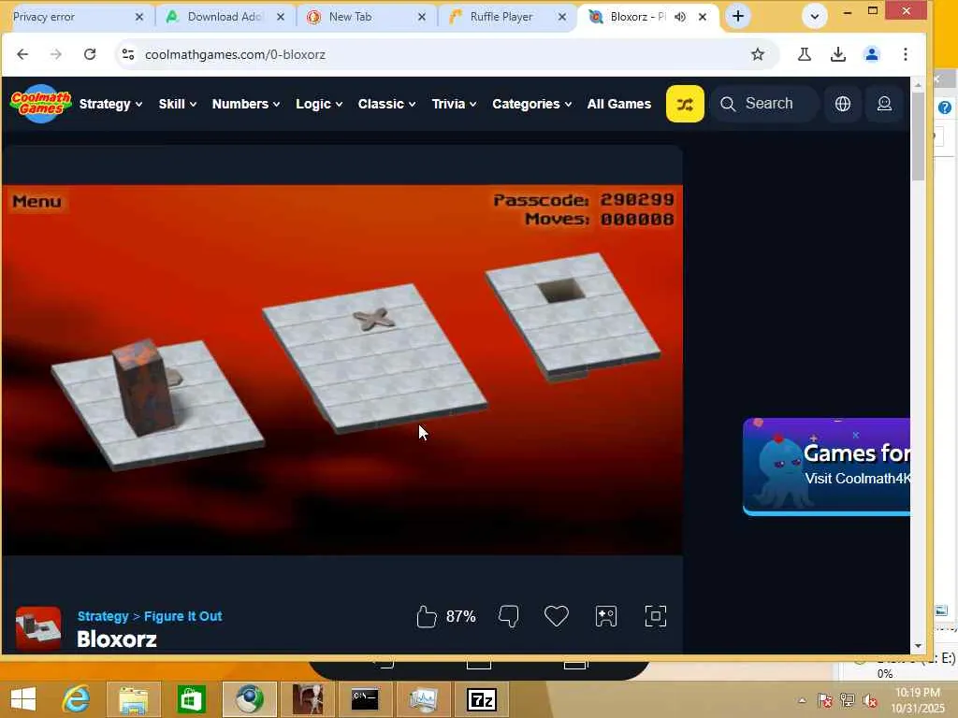This screenshot has width=958, height=718.
Task: Open Windows Store from taskbar
Action: tap(191, 699)
